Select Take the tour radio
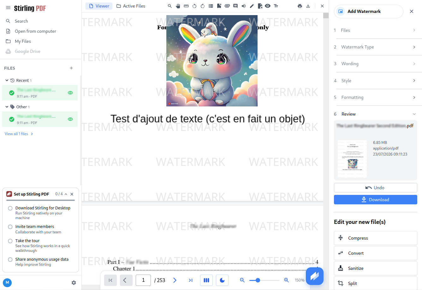The width and height of the screenshot is (422, 290). point(10,241)
